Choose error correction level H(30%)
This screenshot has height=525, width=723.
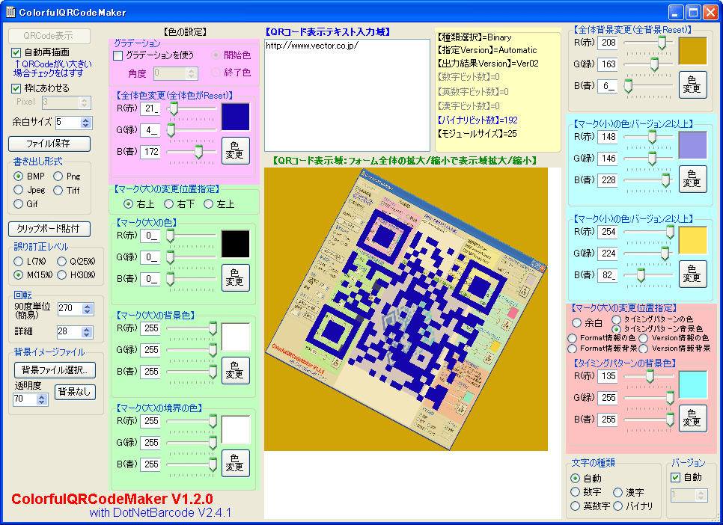coord(62,274)
